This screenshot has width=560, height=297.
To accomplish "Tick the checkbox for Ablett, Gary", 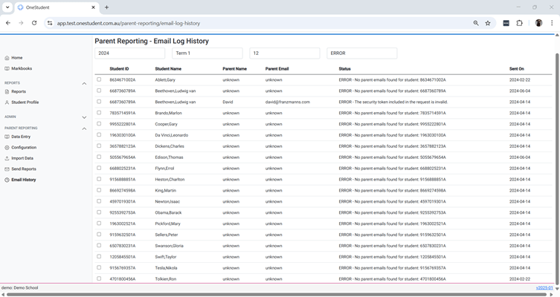I will click(x=99, y=79).
